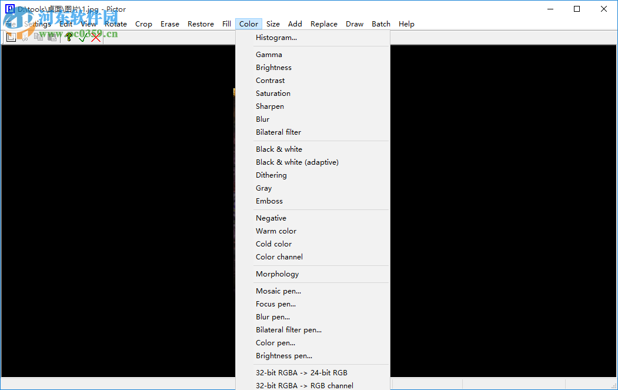
Task: Click the paste icon in toolbar
Action: 52,38
